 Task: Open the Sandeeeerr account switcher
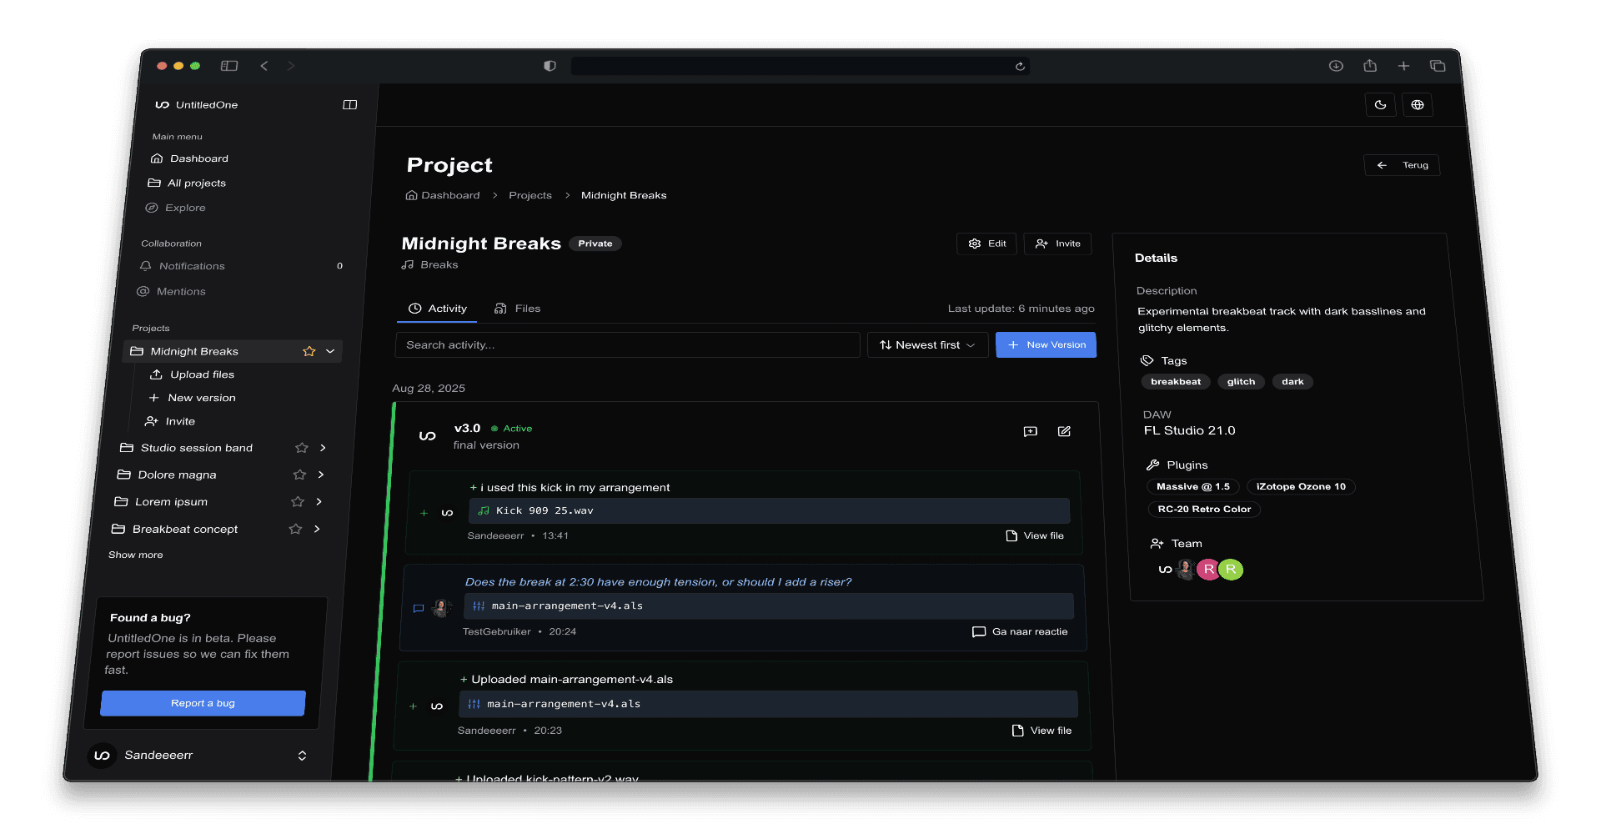200,755
